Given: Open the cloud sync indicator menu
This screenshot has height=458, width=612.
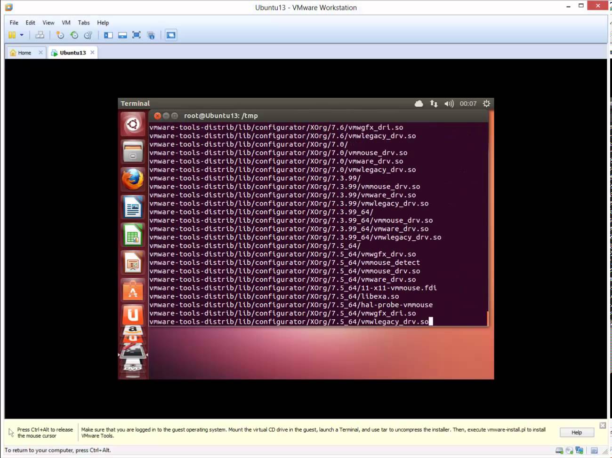Looking at the screenshot, I should click(419, 103).
